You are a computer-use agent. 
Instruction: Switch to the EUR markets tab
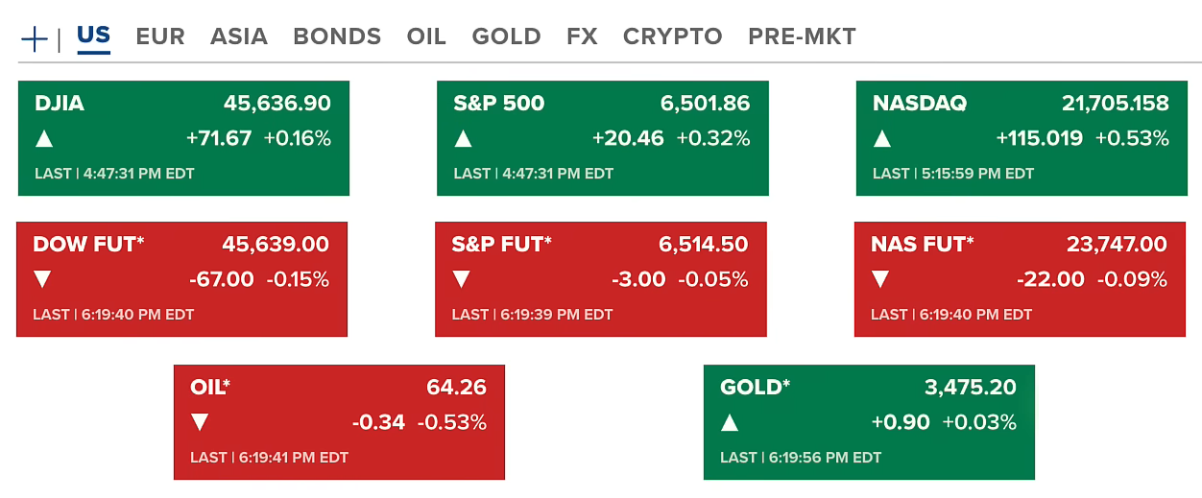[x=160, y=36]
